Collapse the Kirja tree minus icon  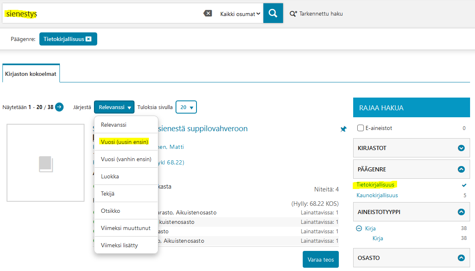[359, 229]
